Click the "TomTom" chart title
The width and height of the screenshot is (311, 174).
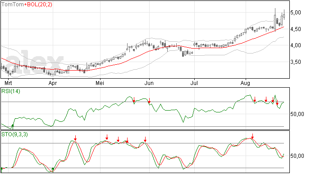pyautogui.click(x=13, y=4)
